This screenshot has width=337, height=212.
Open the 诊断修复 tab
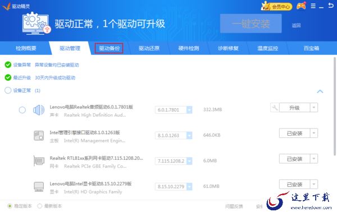pyautogui.click(x=228, y=48)
